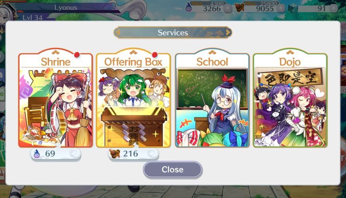Go to the previous Services page with the left arrow
Viewport: 346px width, 198px height.
[118, 32]
